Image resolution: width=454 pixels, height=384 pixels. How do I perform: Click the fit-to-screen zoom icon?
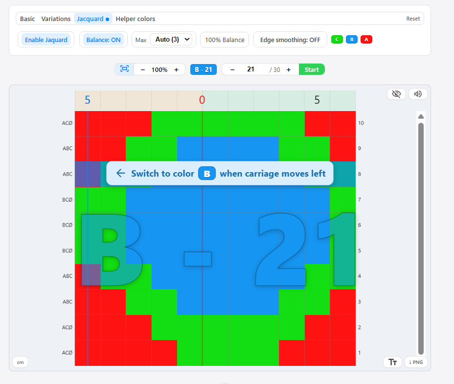point(124,69)
